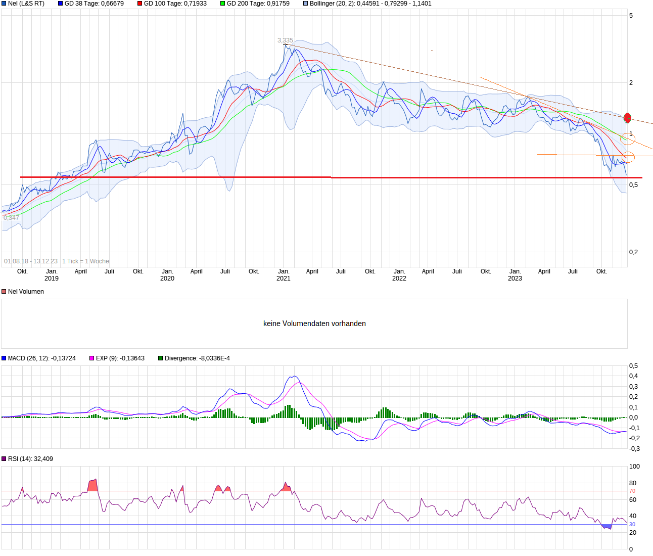
Task: Click the '2019' year label on the time axis
Action: (52, 279)
